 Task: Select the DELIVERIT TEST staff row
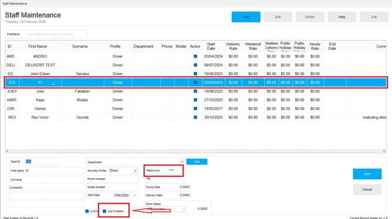click(x=196, y=65)
